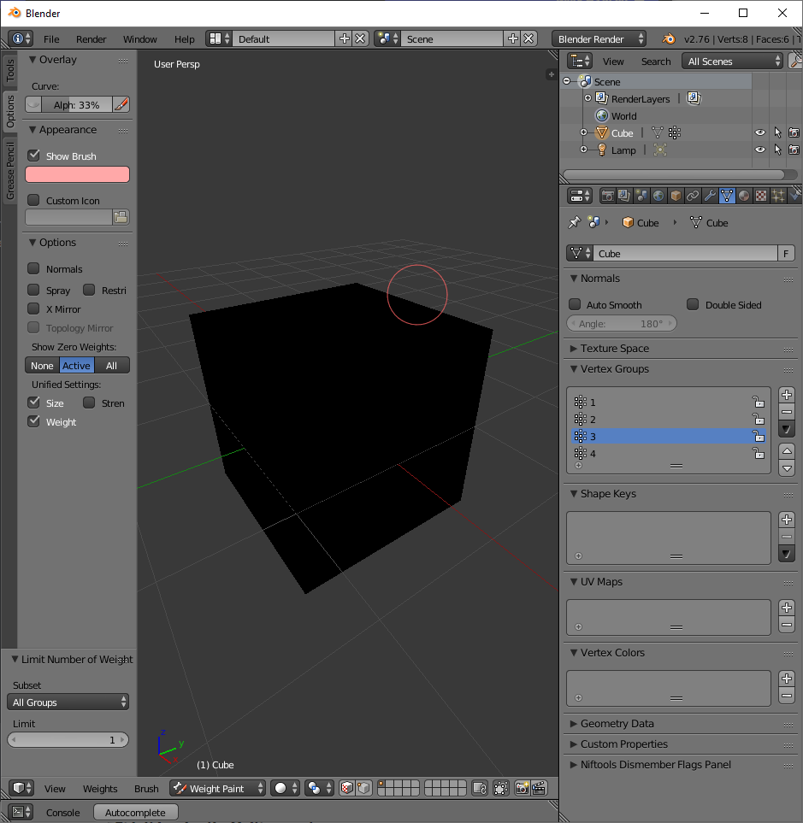Image resolution: width=803 pixels, height=823 pixels.
Task: Enable the Normals option checkbox
Action: pos(33,268)
